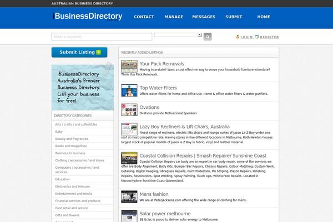
Task: Select Entertainment and media category
Action: [74, 194]
